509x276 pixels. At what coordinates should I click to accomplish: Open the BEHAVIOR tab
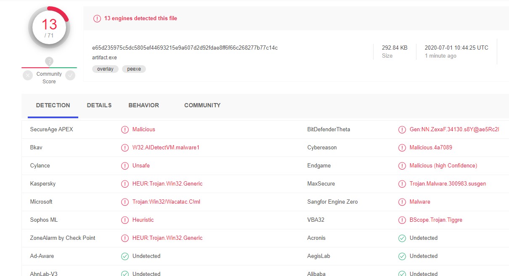pyautogui.click(x=143, y=105)
